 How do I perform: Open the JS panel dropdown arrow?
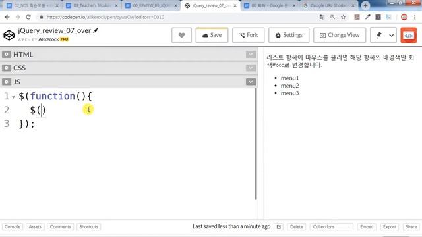pyautogui.click(x=251, y=82)
